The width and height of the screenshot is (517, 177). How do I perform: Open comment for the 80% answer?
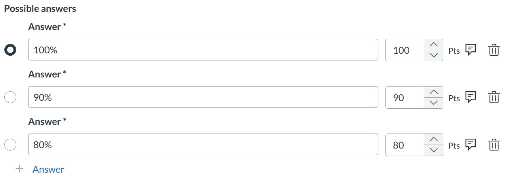click(x=470, y=144)
